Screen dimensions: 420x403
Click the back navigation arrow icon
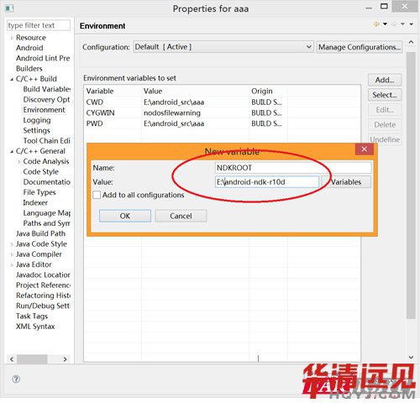376,24
